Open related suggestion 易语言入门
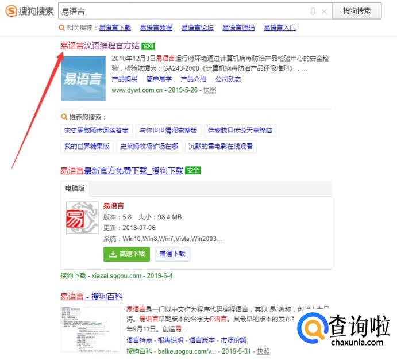 [x=280, y=28]
